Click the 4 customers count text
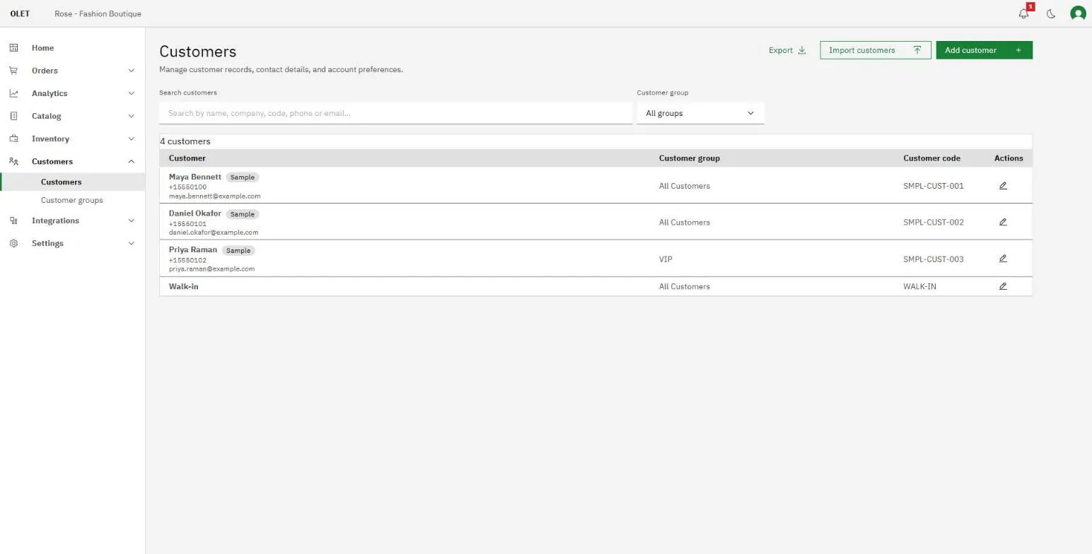The image size is (1092, 554). 185,141
